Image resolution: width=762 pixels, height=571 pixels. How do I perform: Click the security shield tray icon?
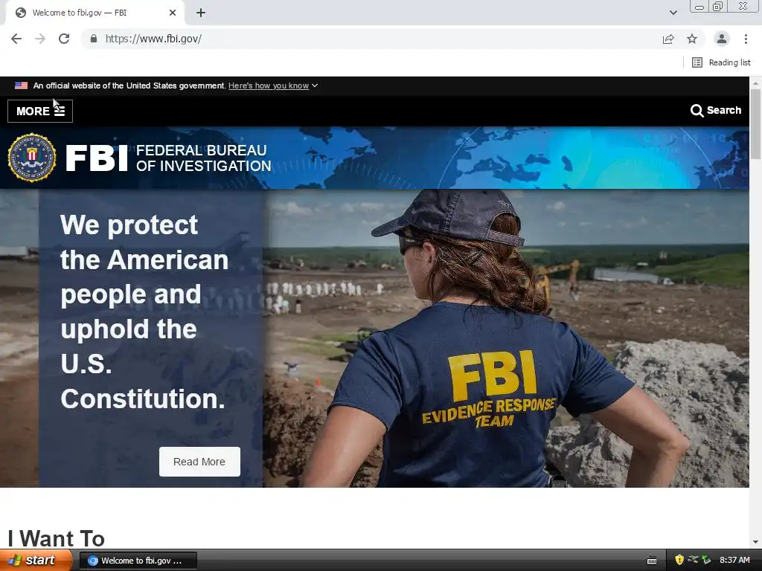pyautogui.click(x=679, y=561)
